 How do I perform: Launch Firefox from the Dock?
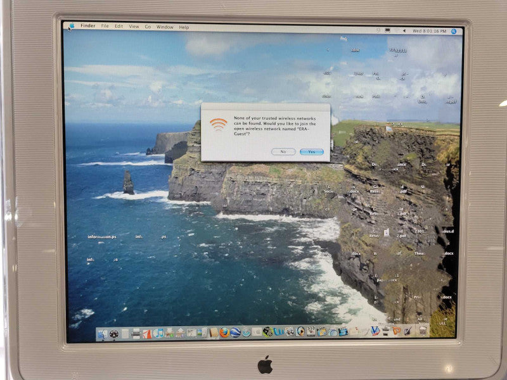tap(224, 333)
